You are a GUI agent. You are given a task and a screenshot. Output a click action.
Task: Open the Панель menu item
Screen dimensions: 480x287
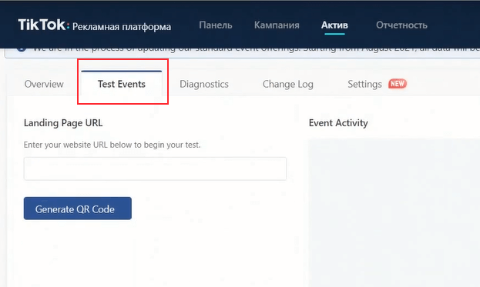click(216, 25)
